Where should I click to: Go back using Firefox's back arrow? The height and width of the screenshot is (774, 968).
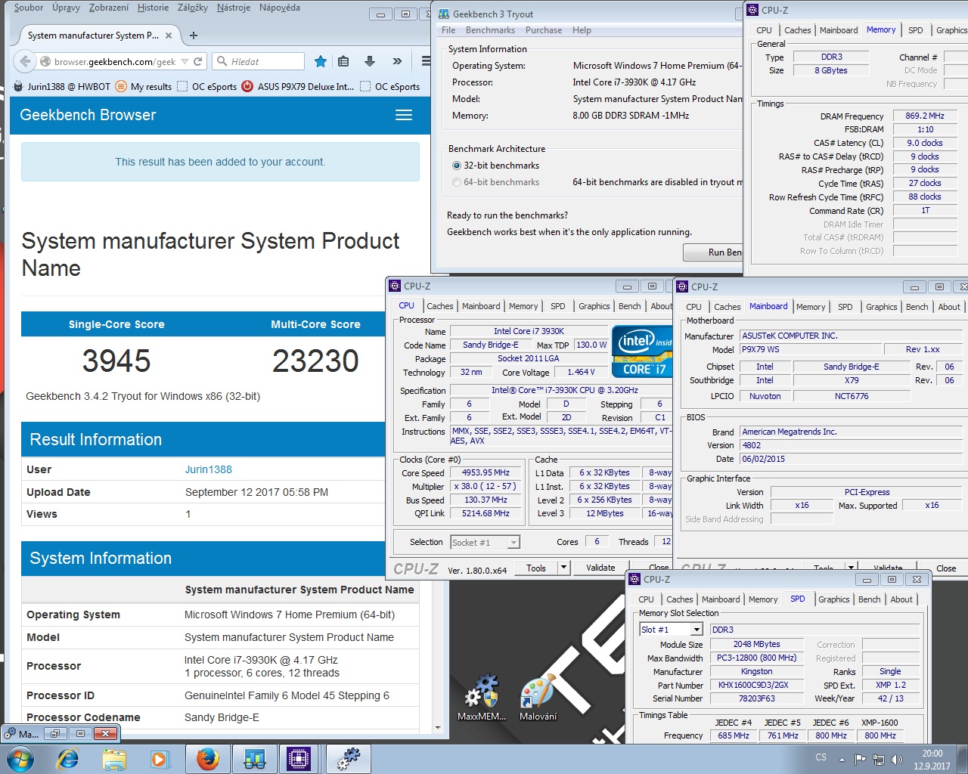(x=25, y=61)
